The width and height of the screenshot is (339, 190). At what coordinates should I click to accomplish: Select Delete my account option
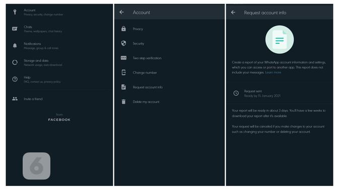[x=169, y=102]
